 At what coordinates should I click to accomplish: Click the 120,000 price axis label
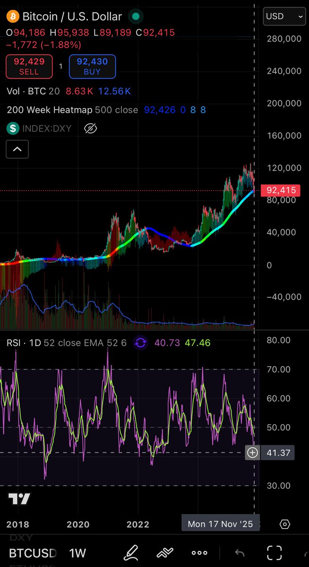(284, 168)
